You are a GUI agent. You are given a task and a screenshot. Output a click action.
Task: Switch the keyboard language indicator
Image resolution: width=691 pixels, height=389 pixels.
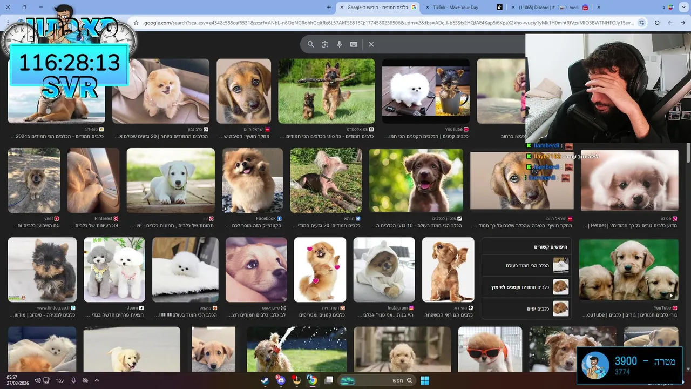pos(60,380)
